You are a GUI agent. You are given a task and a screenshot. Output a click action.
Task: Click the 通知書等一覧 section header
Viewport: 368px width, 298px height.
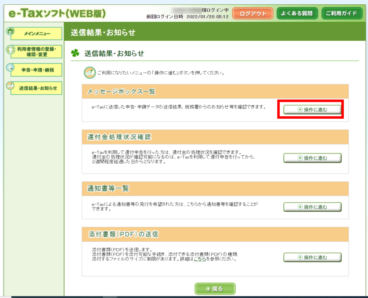point(108,188)
